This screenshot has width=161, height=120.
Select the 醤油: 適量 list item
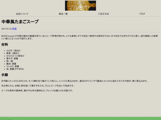pyautogui.click(x=11, y=64)
